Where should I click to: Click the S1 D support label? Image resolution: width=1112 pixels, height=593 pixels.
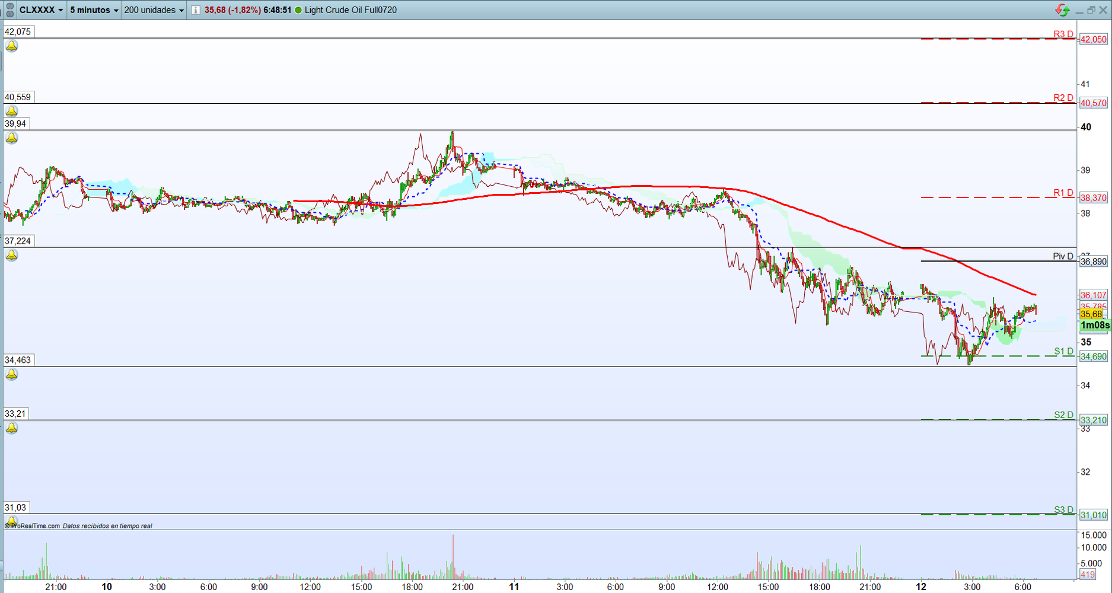point(1064,352)
